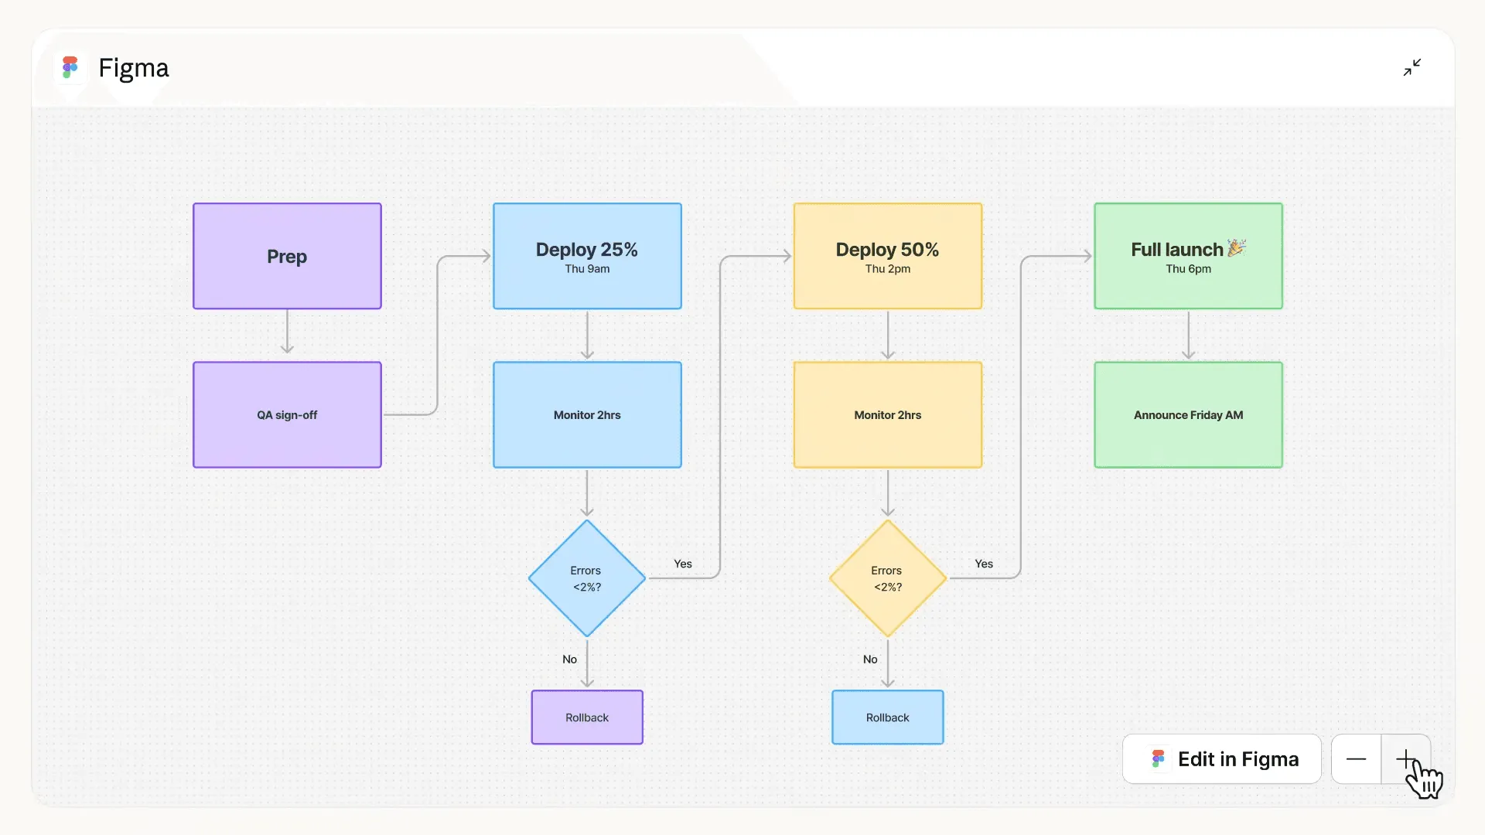Select the Deploy 50% node
The width and height of the screenshot is (1485, 835).
click(x=886, y=256)
